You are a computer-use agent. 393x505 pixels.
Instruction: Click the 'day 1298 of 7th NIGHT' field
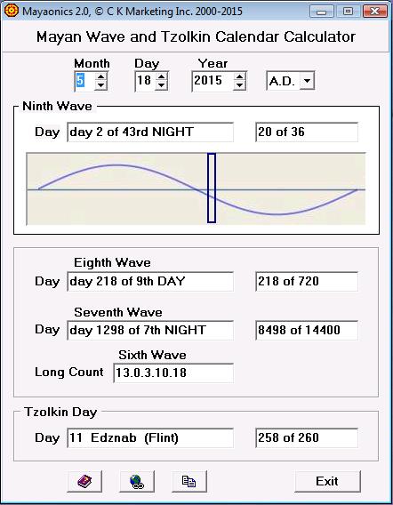coord(150,330)
